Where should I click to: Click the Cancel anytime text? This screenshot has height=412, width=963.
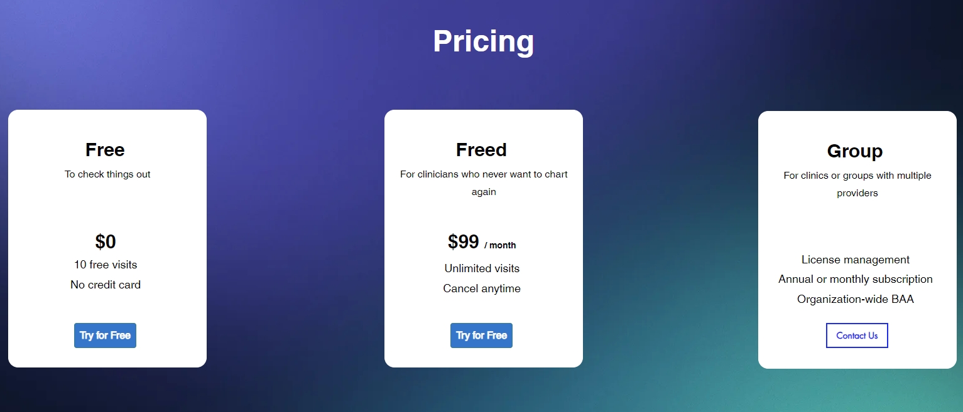(x=481, y=288)
